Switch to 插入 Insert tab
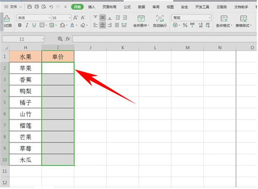 91,7
